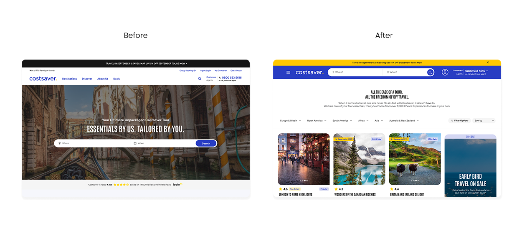Click the star rating on Canadian Rockies card
The width and height of the screenshot is (522, 250).
click(339, 189)
